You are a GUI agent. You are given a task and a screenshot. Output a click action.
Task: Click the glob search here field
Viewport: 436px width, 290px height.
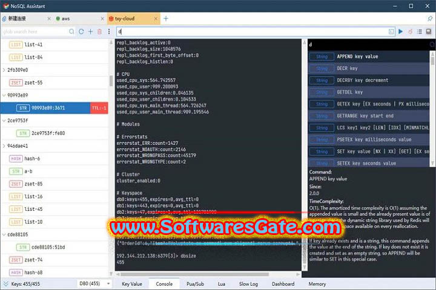click(x=35, y=31)
